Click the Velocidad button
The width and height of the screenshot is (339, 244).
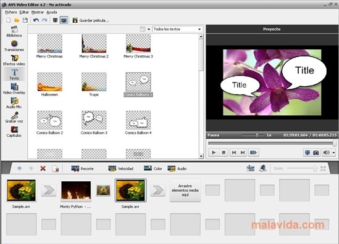[121, 169]
